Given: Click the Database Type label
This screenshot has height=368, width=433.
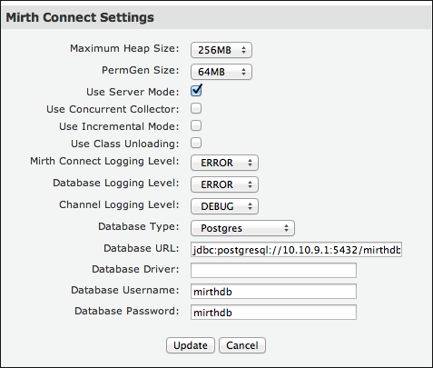Looking at the screenshot, I should click(139, 226).
